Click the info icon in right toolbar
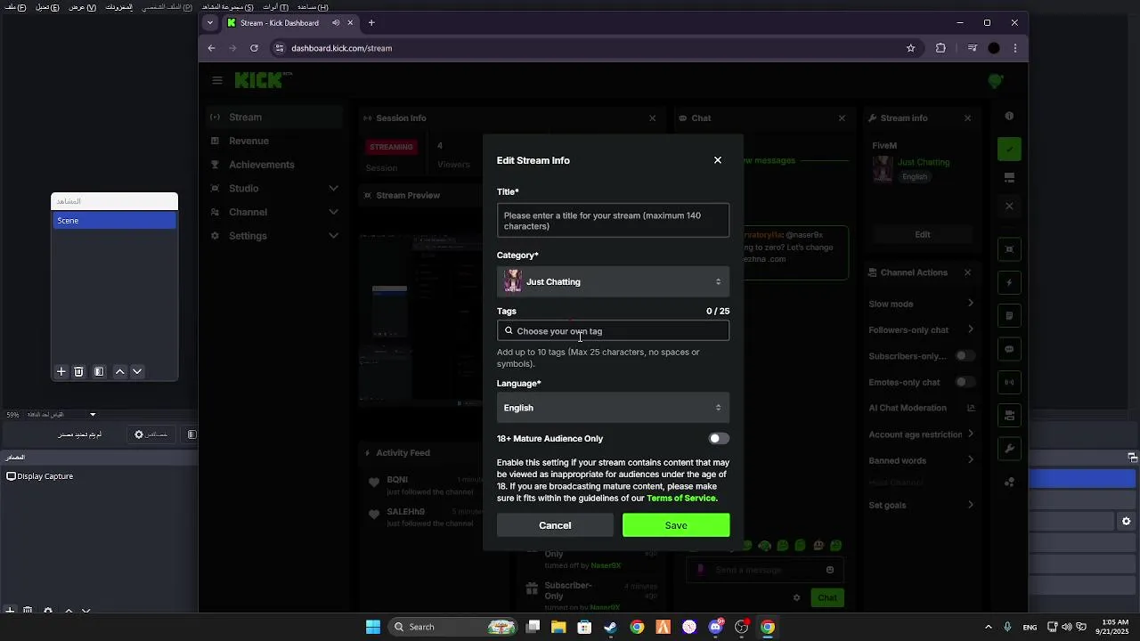1140x641 pixels. 1009,117
